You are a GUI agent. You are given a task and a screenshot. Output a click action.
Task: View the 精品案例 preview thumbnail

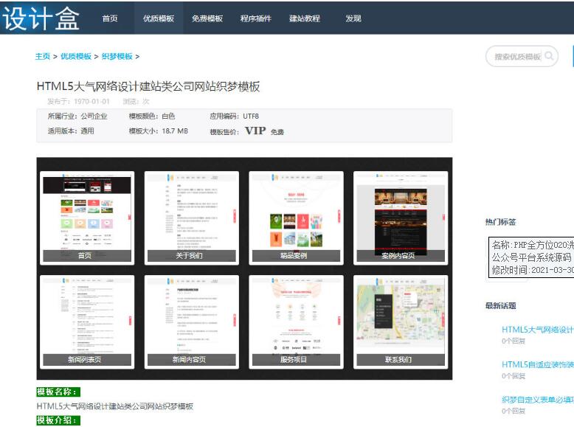pos(296,218)
